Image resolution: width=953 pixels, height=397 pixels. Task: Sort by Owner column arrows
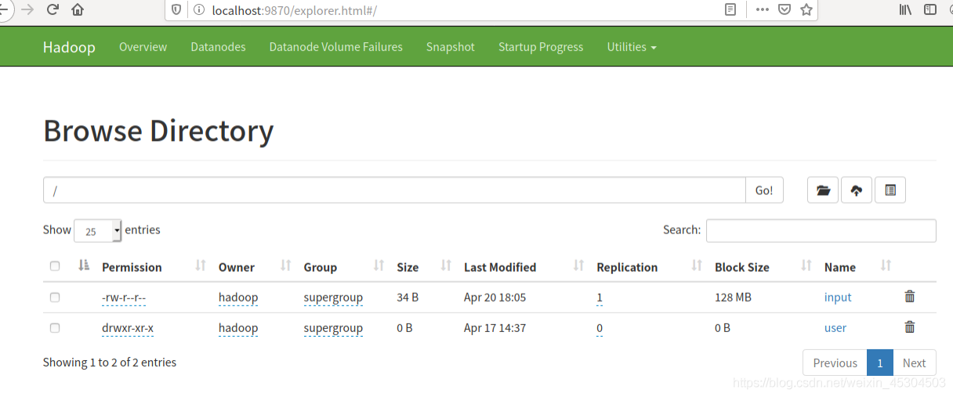286,266
